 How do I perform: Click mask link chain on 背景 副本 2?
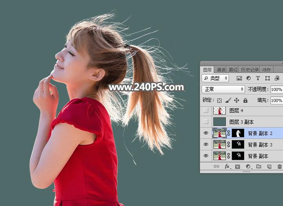pyautogui.click(x=229, y=133)
